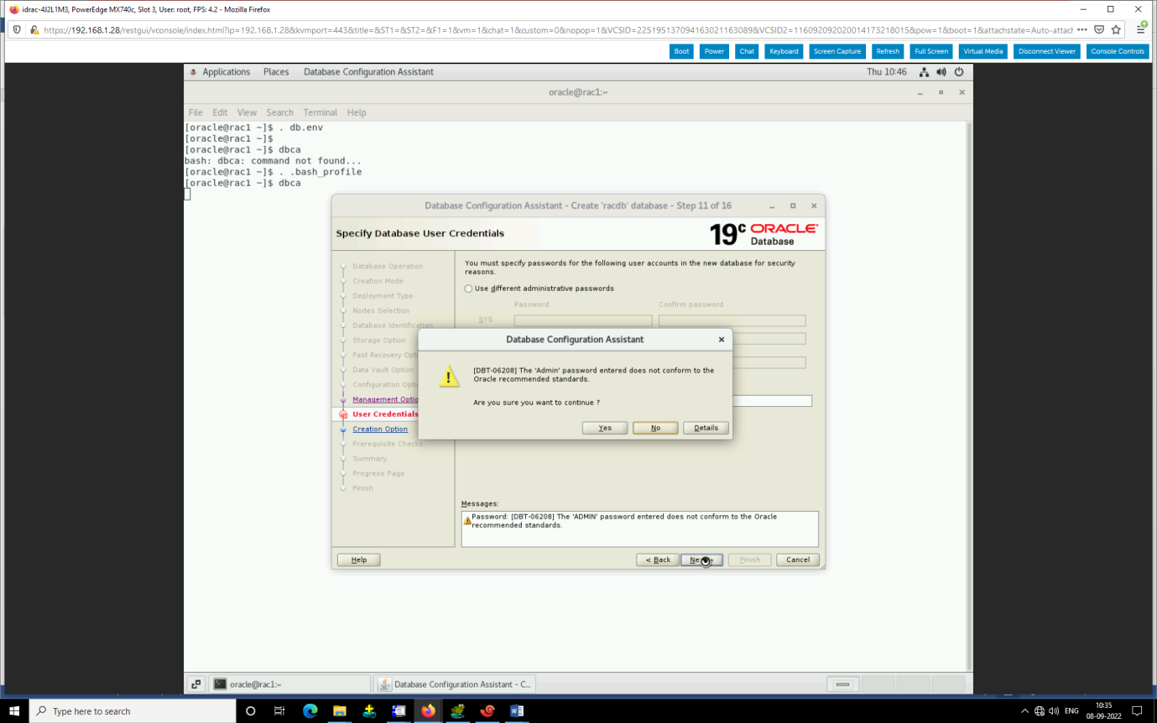Screen dimensions: 1157x723
Task: Click the Windows tray network globe icon
Action: [1040, 711]
